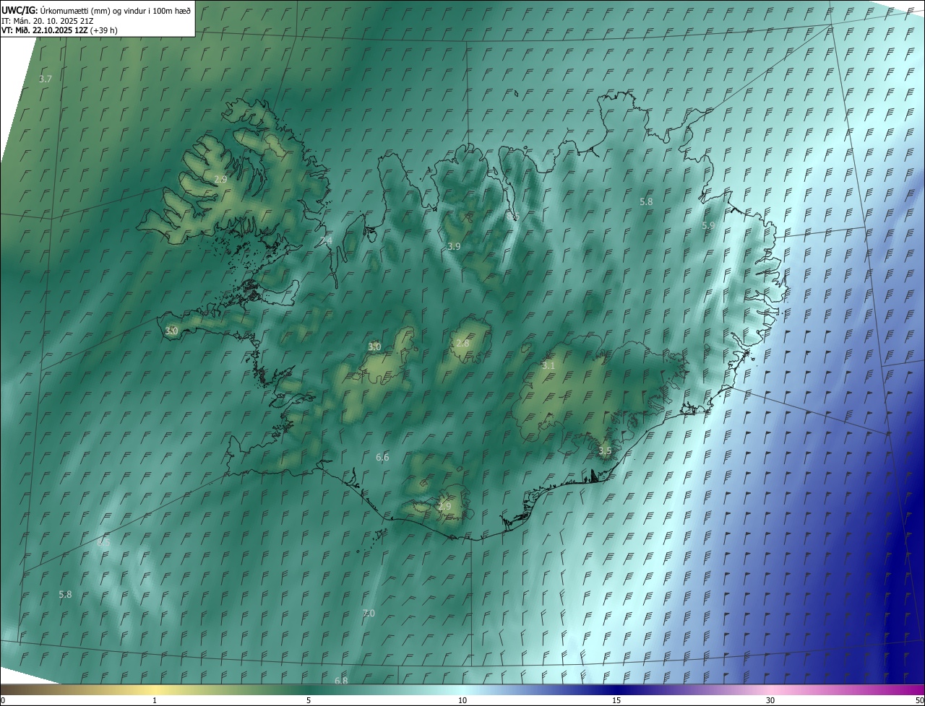Click the 6.8 value above the color scale
The image size is (925, 706).
point(341,680)
